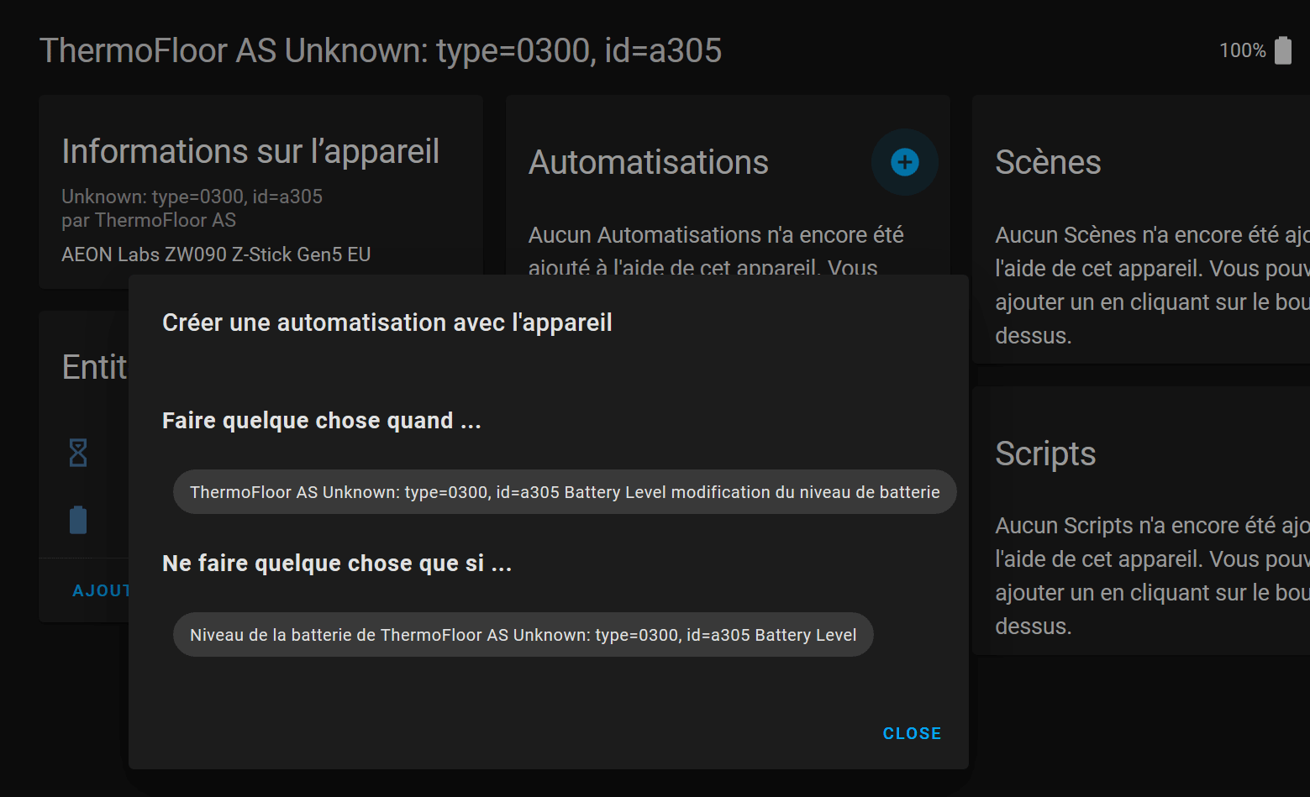Click the 100% battery percentage text
The image size is (1310, 797).
pos(1242,50)
